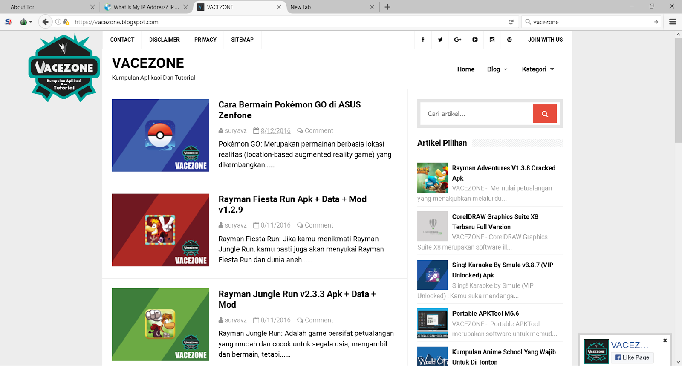The image size is (682, 366).
Task: Click the Facebook Like Page button
Action: pyautogui.click(x=632, y=357)
